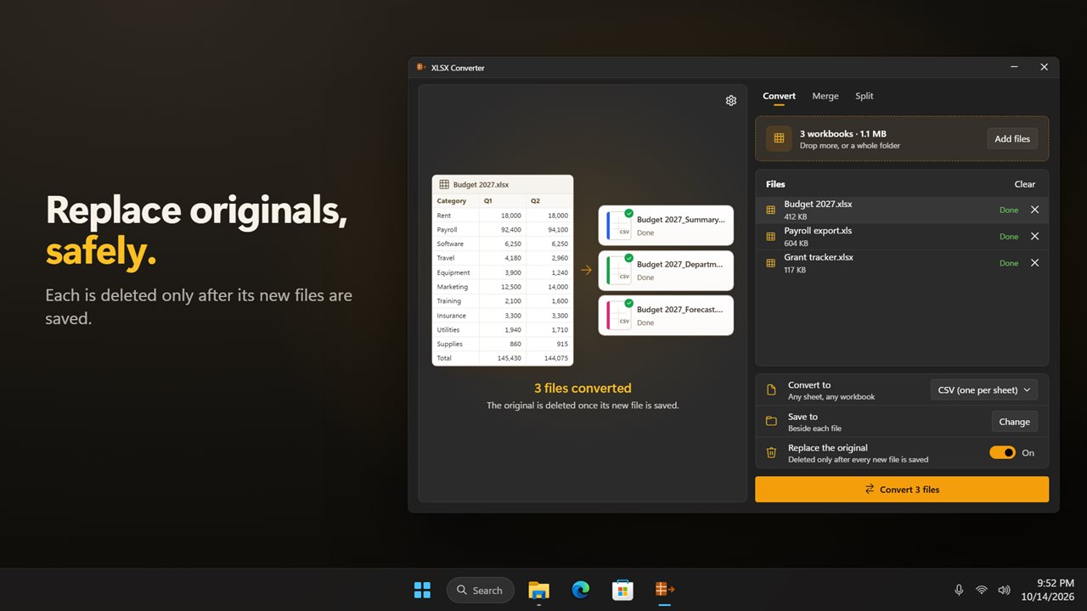
Task: Open the volume control in system tray
Action: (1004, 590)
